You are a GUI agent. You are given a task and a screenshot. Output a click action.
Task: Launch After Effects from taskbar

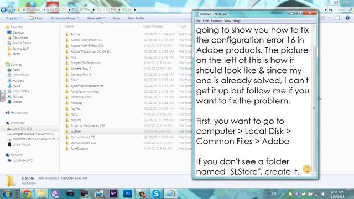(x=113, y=194)
